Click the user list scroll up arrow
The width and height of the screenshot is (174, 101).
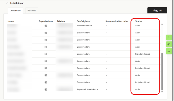(162, 24)
